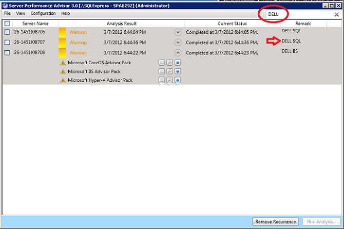Collapse analysis details for 6:44:22 PM row
Viewport: 344px width, 229px height.
point(178,53)
